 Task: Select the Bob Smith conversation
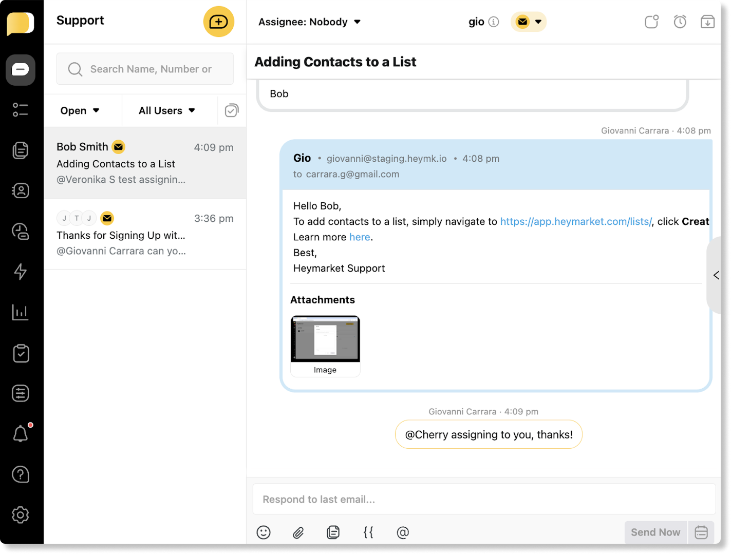(x=145, y=163)
